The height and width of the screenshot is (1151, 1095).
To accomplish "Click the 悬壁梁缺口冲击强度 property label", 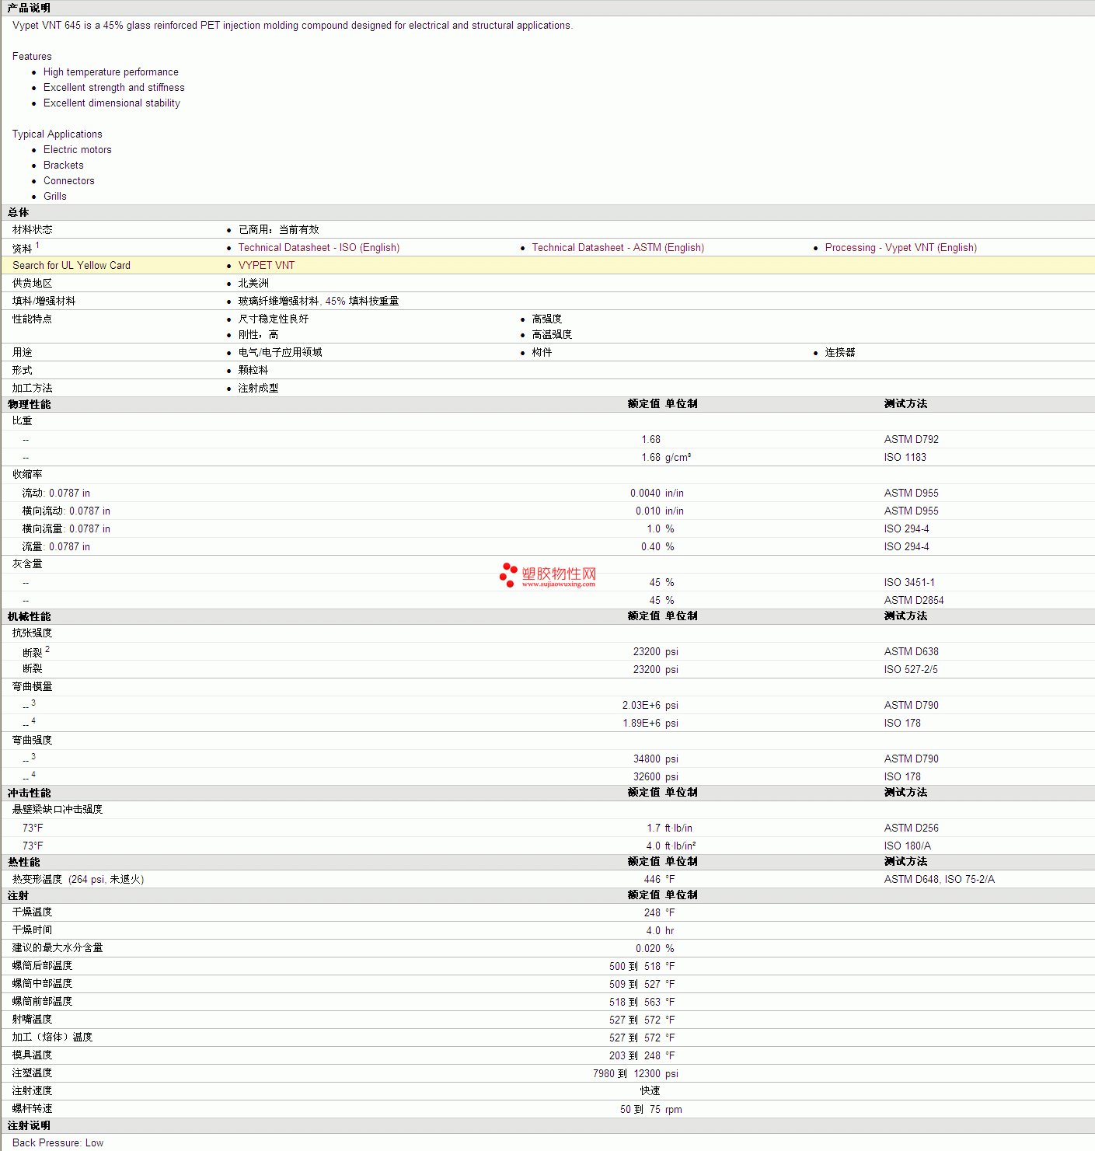I will [58, 810].
